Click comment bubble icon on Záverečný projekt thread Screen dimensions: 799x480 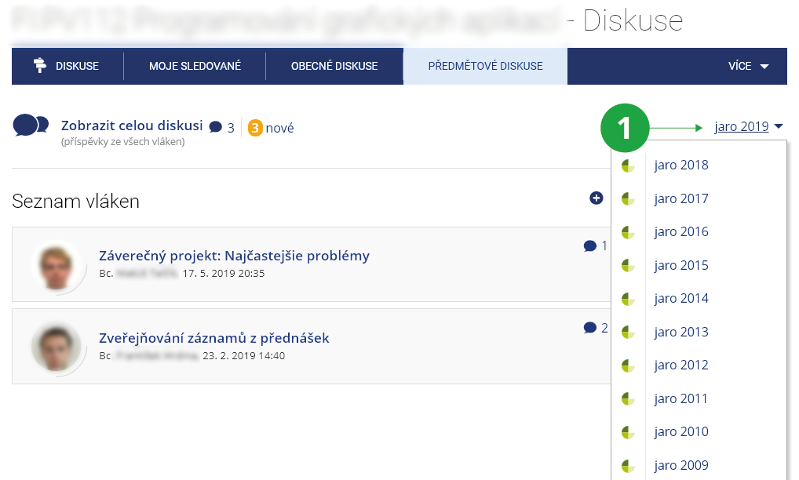(x=590, y=246)
